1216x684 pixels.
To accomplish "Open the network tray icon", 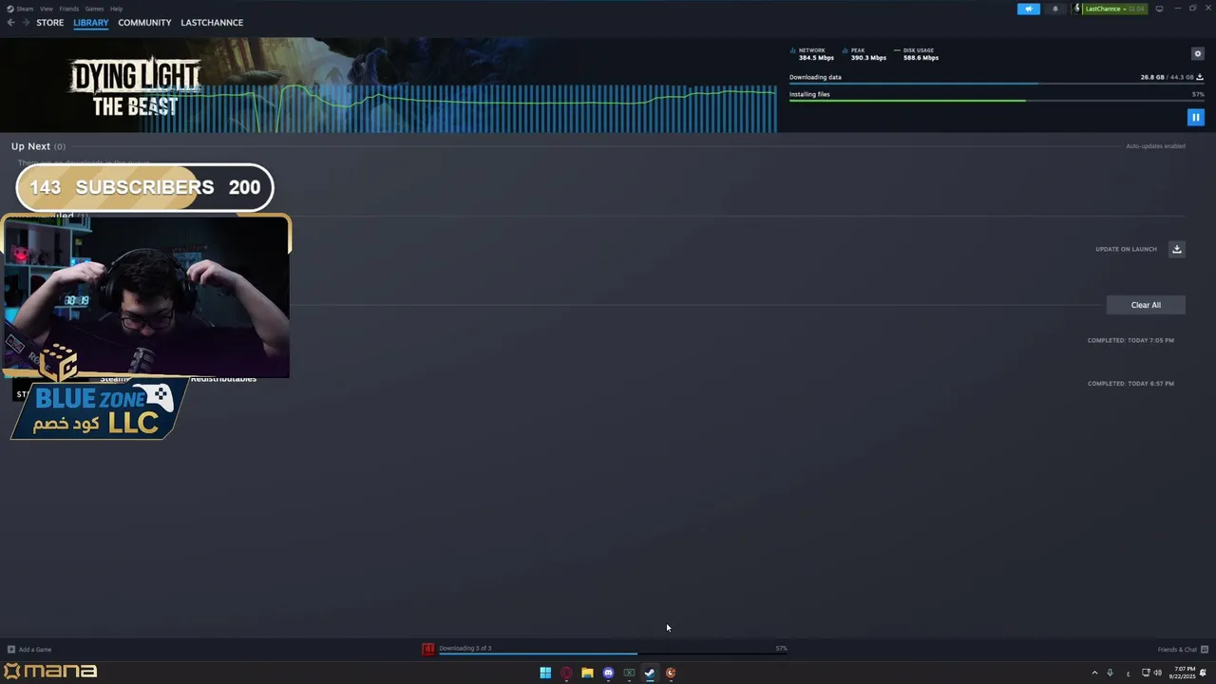I will click(1146, 673).
